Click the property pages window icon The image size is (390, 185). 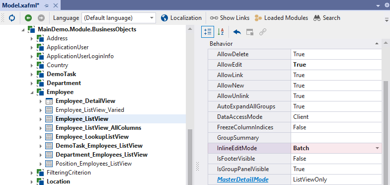tap(250, 32)
